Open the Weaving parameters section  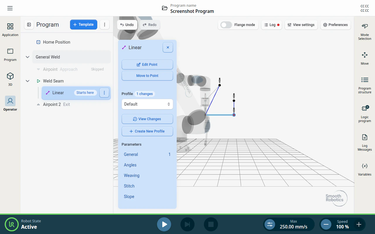(147, 175)
